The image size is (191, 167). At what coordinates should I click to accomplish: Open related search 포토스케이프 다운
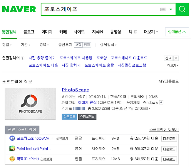click(x=43, y=65)
